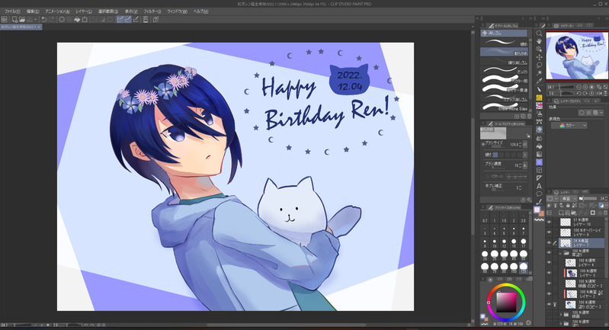
Task: Select the Text tool
Action: [539, 186]
